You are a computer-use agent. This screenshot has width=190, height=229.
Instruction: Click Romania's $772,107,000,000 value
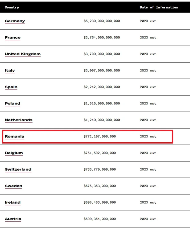click(x=100, y=136)
